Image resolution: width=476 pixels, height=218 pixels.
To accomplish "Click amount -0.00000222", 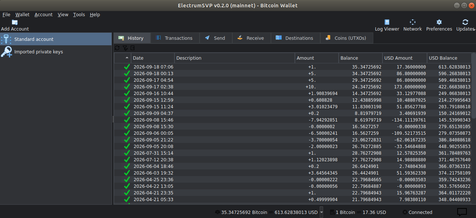I will point(323,180).
